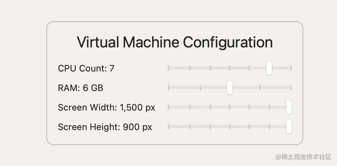Click the Virtual Machine Configuration heading
The image size is (337, 166).
pyautogui.click(x=174, y=42)
